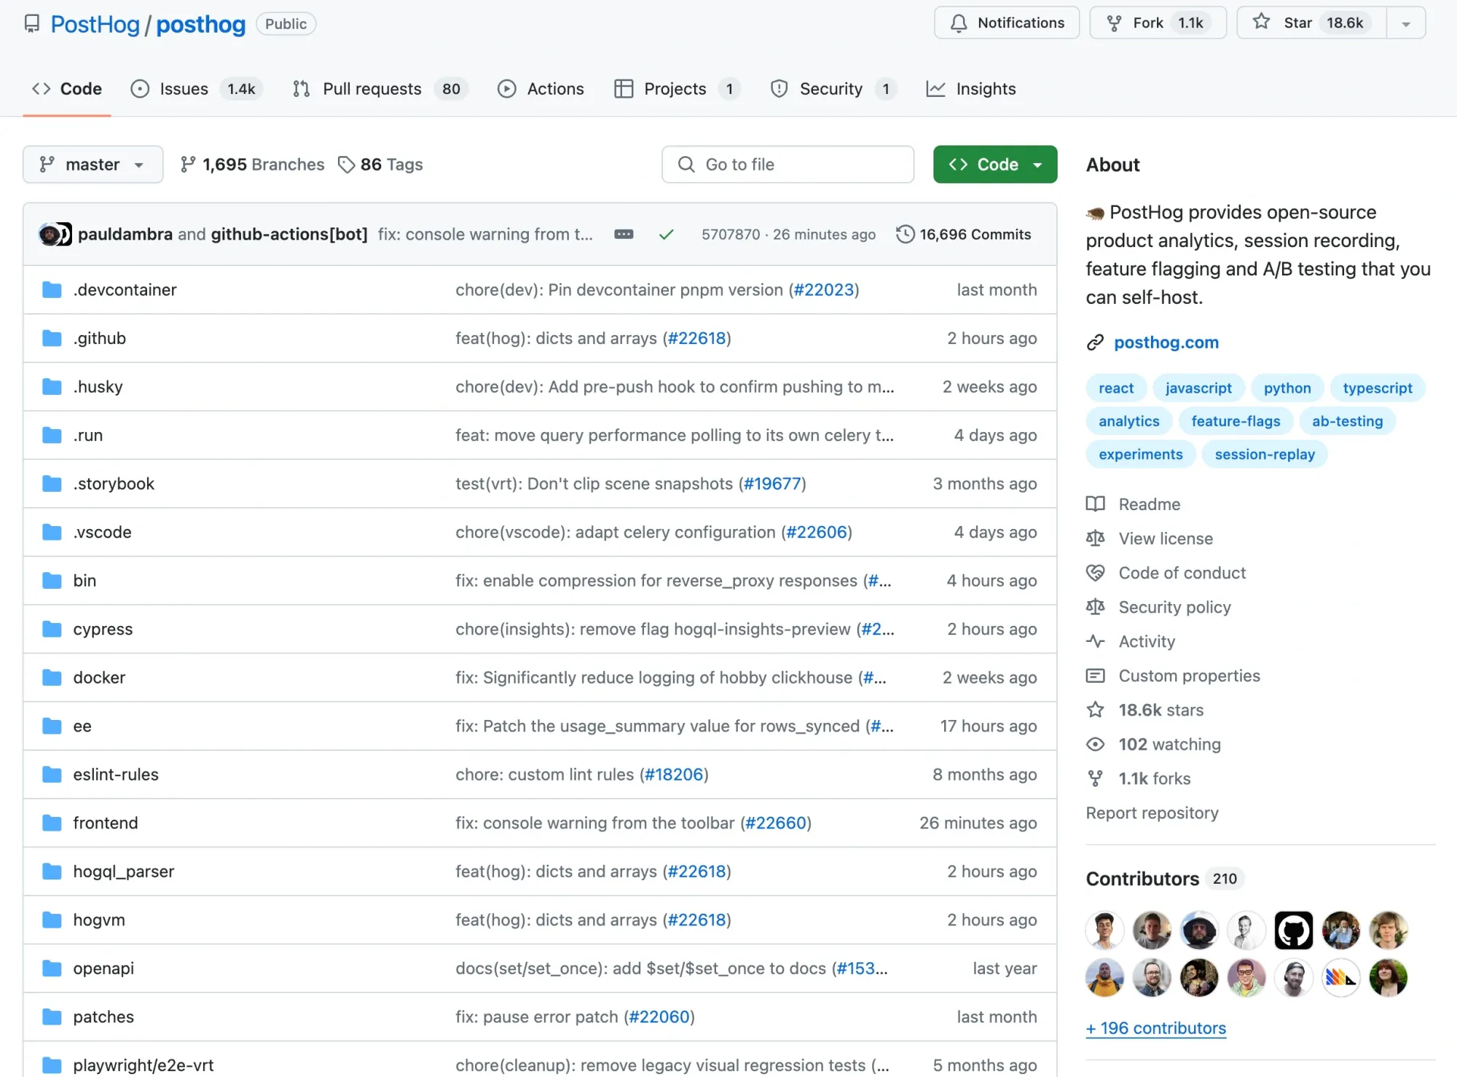1457x1077 pixels.
Task: Select the python topic tag
Action: 1287,388
